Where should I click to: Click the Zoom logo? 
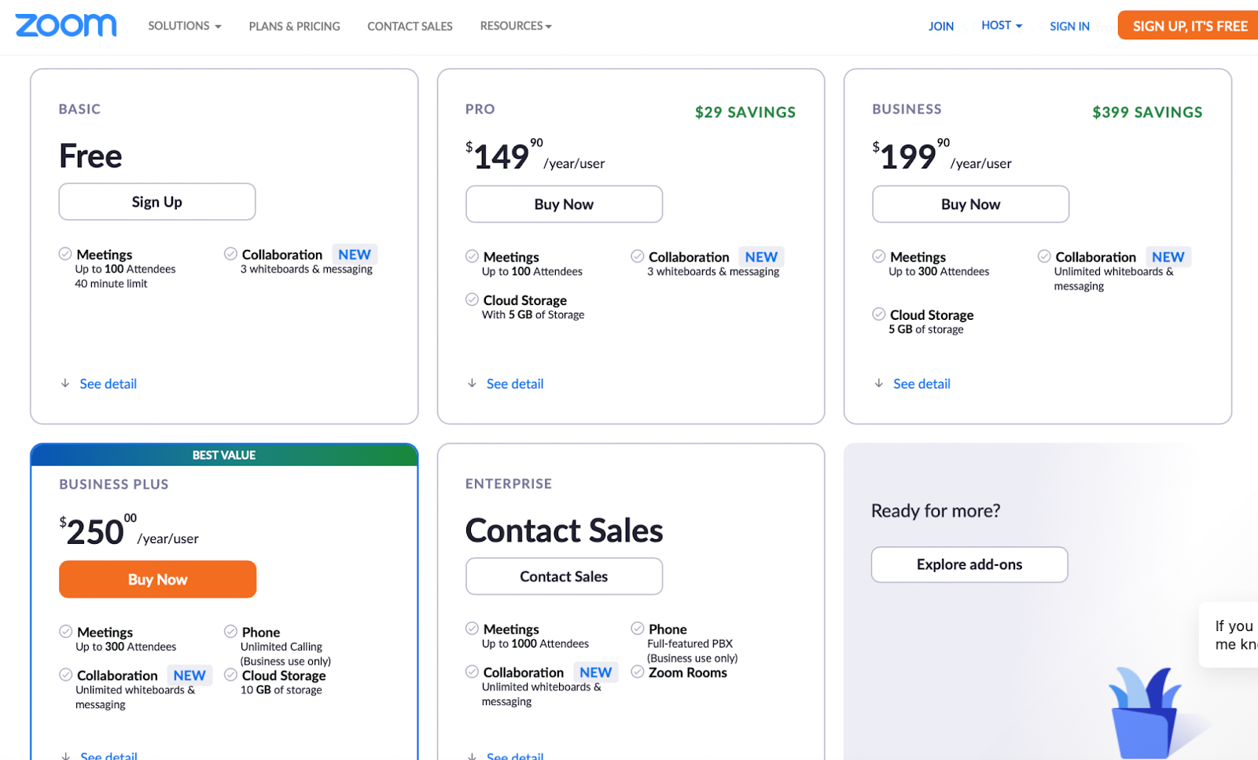click(x=66, y=25)
